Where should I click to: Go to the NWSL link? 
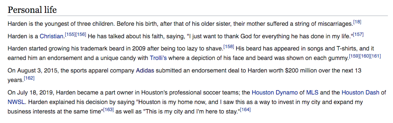14,102
